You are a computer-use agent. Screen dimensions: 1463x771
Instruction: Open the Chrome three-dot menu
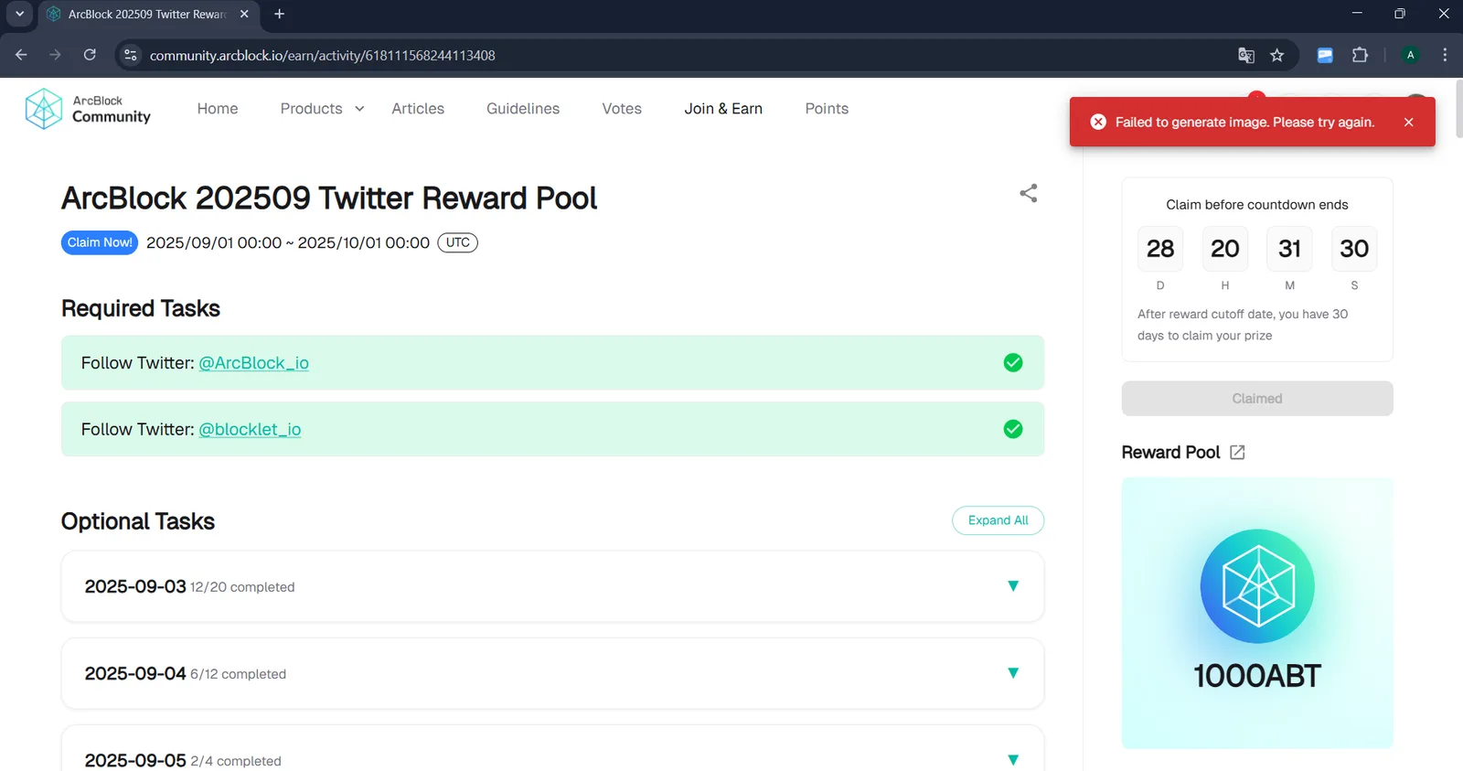[x=1445, y=55]
